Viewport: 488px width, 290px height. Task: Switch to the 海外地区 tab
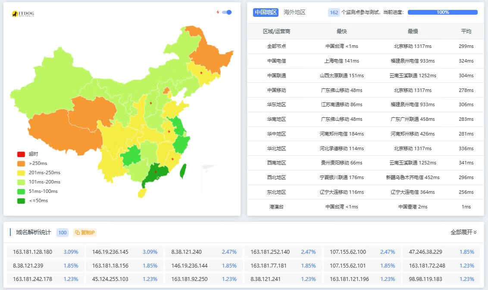pyautogui.click(x=294, y=12)
